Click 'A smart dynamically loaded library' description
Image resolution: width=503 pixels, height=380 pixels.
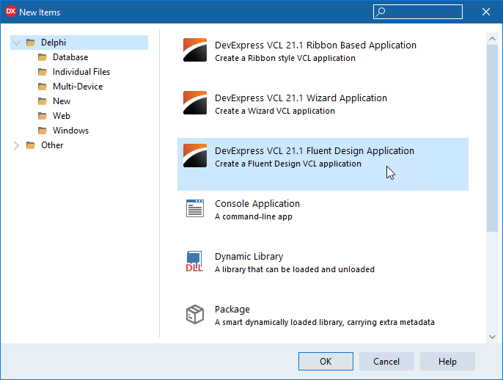pyautogui.click(x=324, y=322)
